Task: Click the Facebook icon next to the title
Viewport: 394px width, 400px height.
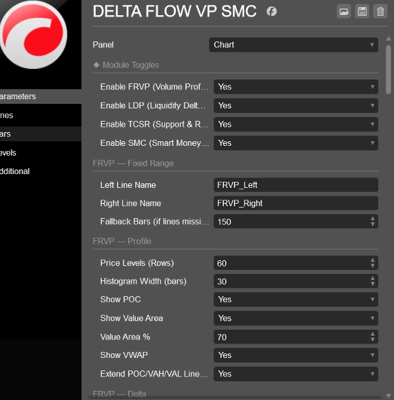Action: (272, 11)
